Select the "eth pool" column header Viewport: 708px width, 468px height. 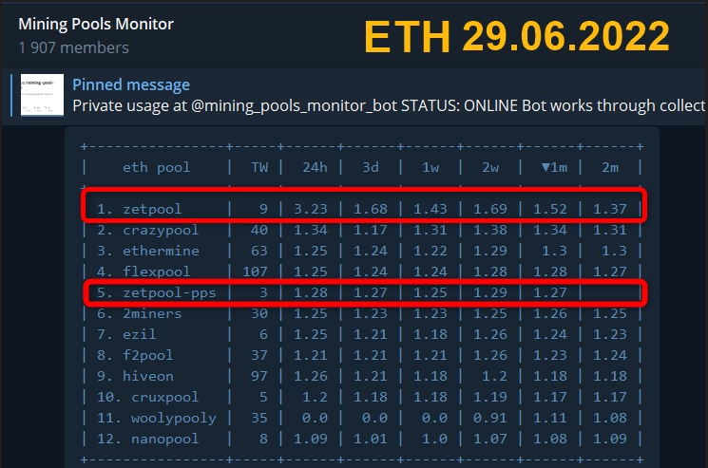click(x=157, y=167)
